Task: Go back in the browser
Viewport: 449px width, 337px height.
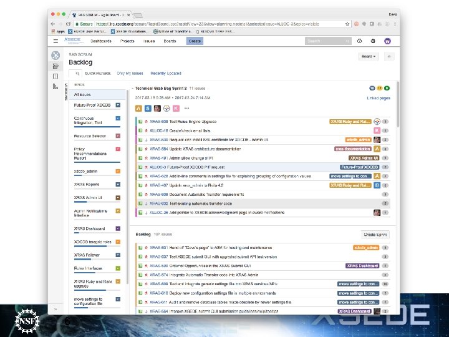Action: tap(52, 24)
